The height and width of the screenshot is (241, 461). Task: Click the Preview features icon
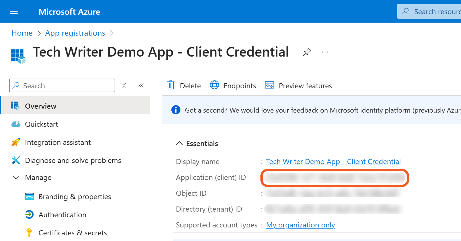pos(269,85)
